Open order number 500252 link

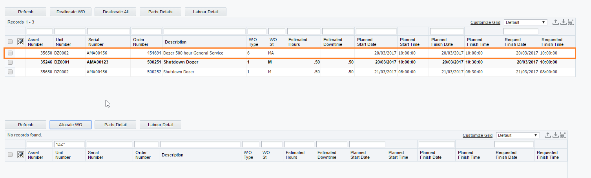click(154, 72)
